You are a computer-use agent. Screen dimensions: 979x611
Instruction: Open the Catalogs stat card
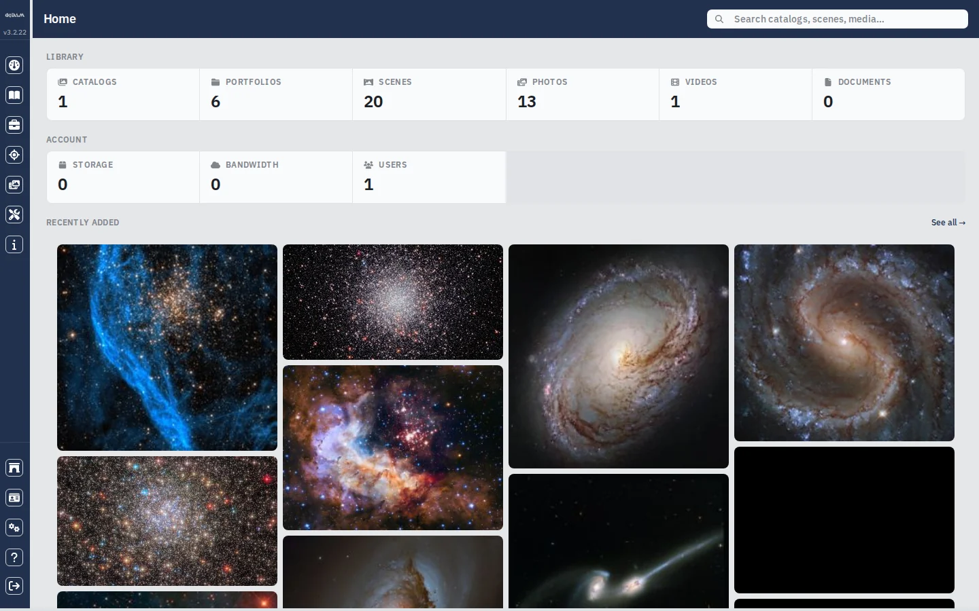123,94
